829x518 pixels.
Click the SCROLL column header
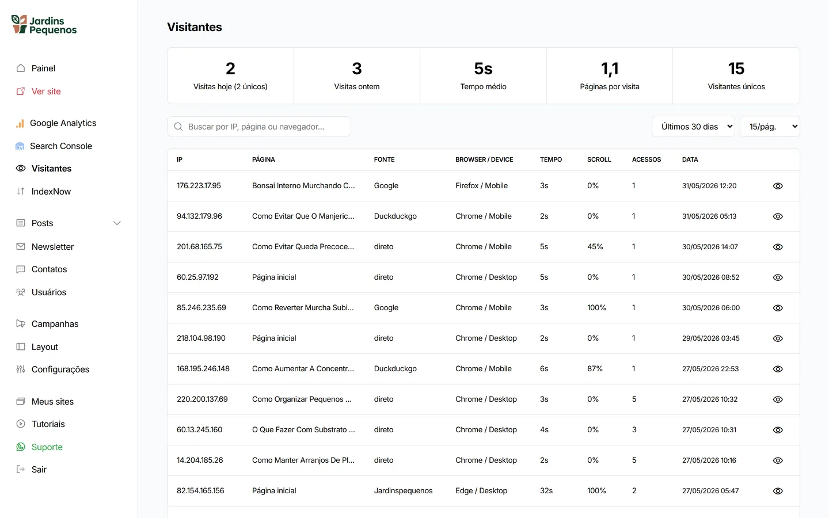click(599, 159)
